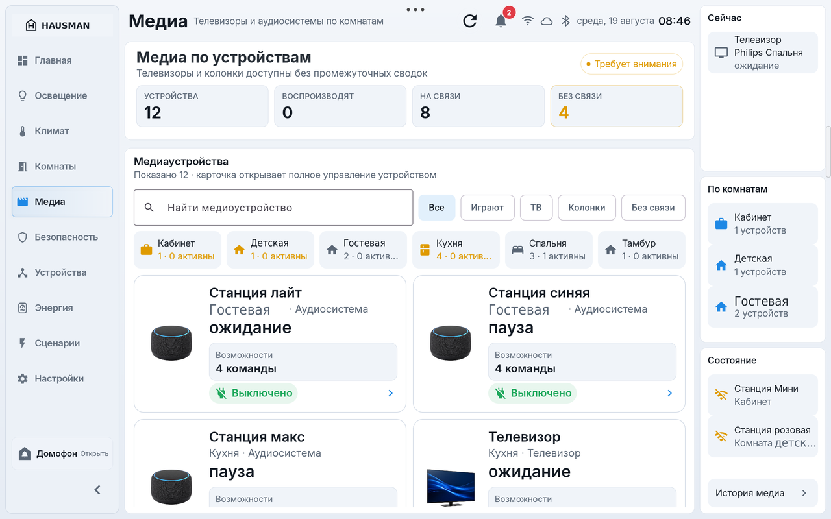Apply the Без связи filter chip
The height and width of the screenshot is (519, 831).
coord(653,208)
